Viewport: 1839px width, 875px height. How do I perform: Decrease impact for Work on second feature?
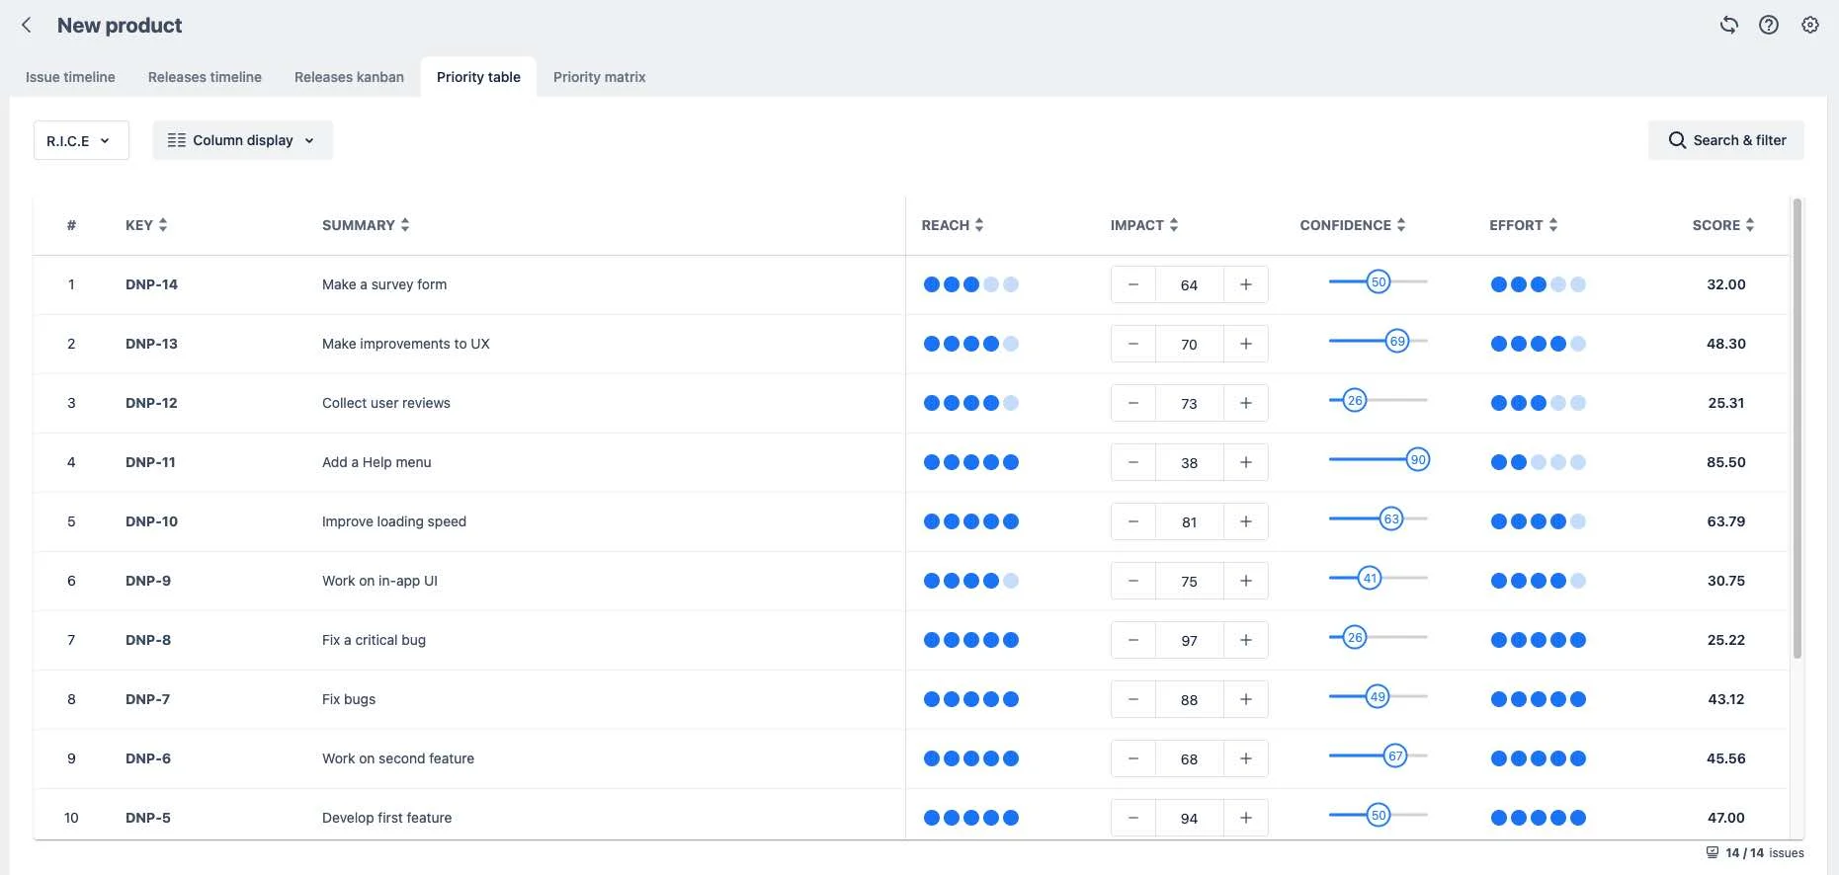[x=1133, y=758]
